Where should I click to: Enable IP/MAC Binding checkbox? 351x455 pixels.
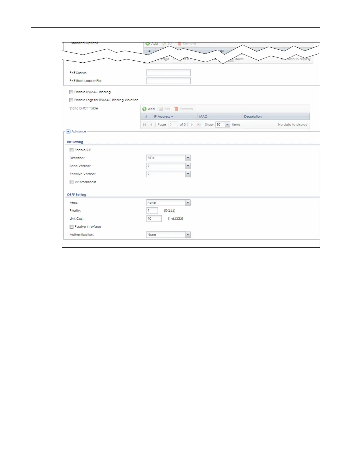click(x=71, y=92)
